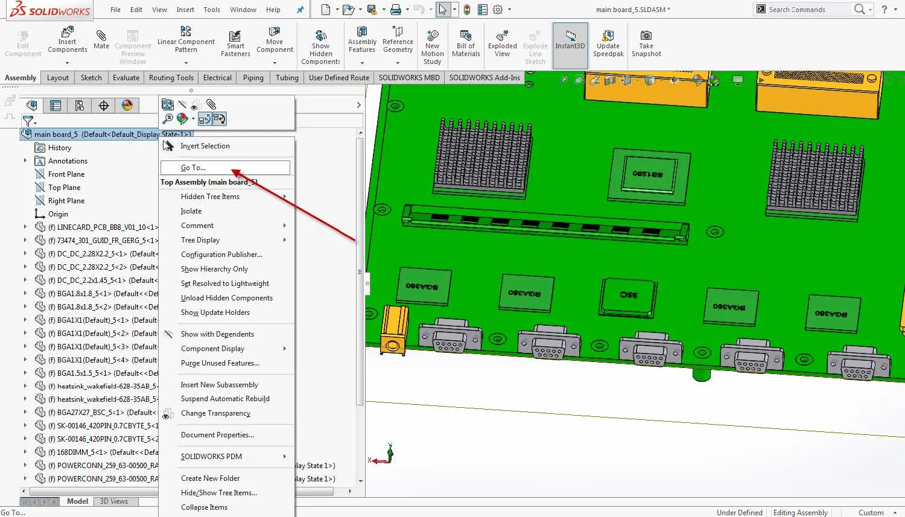Open the DimXpertManager crosshair tab
The height and width of the screenshot is (517, 905).
click(x=104, y=106)
